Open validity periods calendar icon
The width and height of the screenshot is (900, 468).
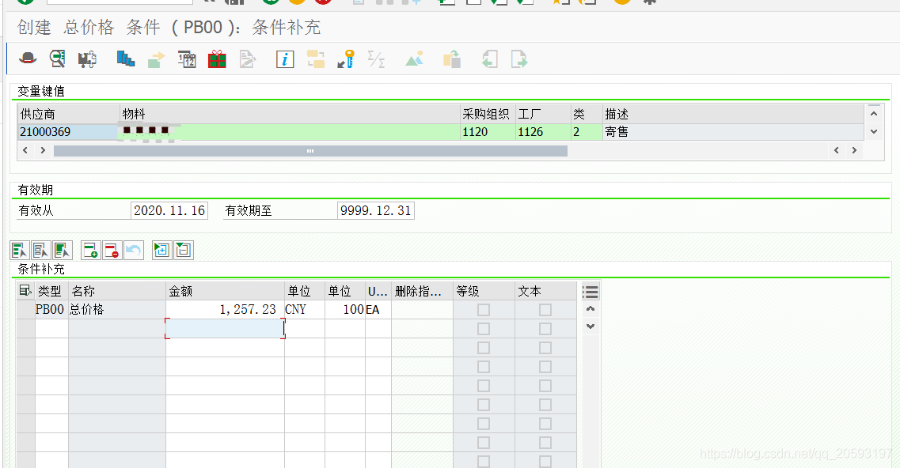[187, 59]
